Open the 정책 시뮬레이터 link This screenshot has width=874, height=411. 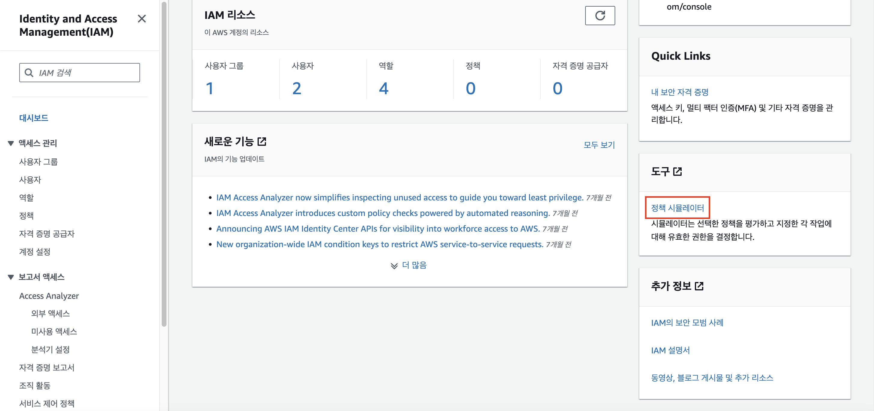tap(677, 208)
